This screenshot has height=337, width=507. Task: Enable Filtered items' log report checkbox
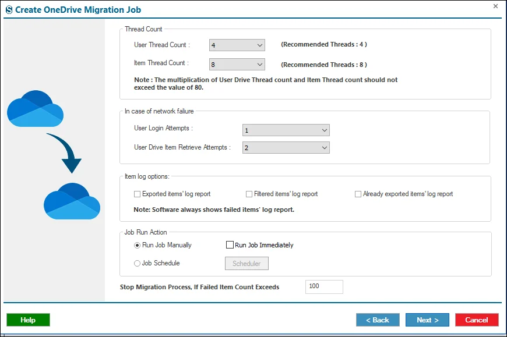click(249, 194)
